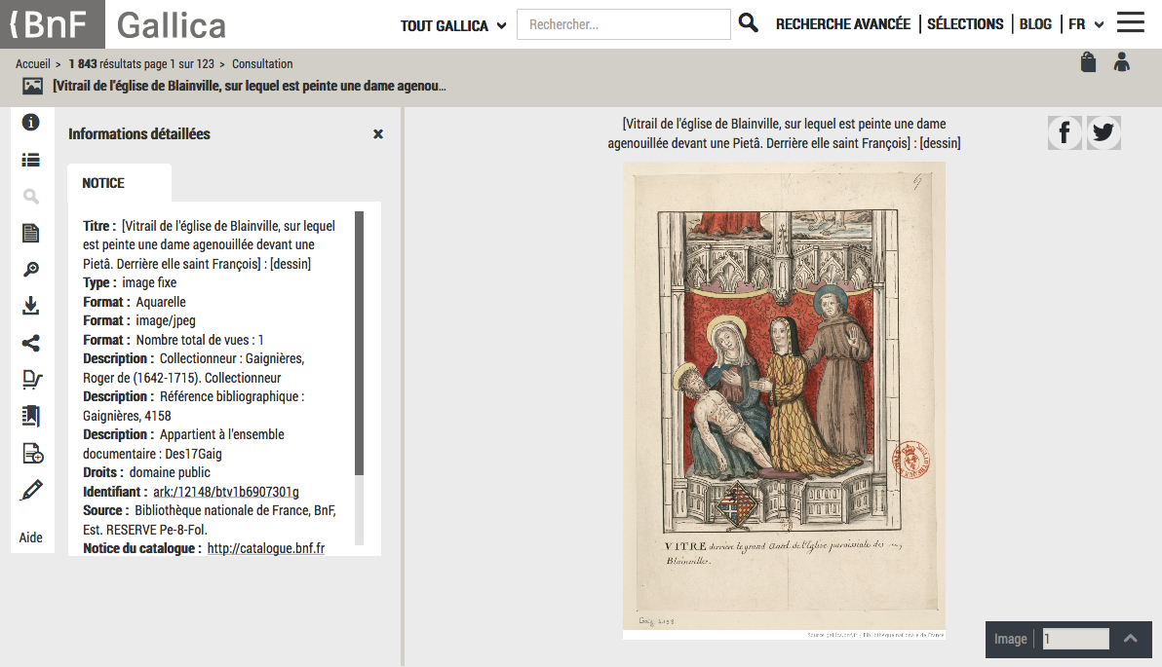Open the user account icon
1162x667 pixels.
(1122, 62)
